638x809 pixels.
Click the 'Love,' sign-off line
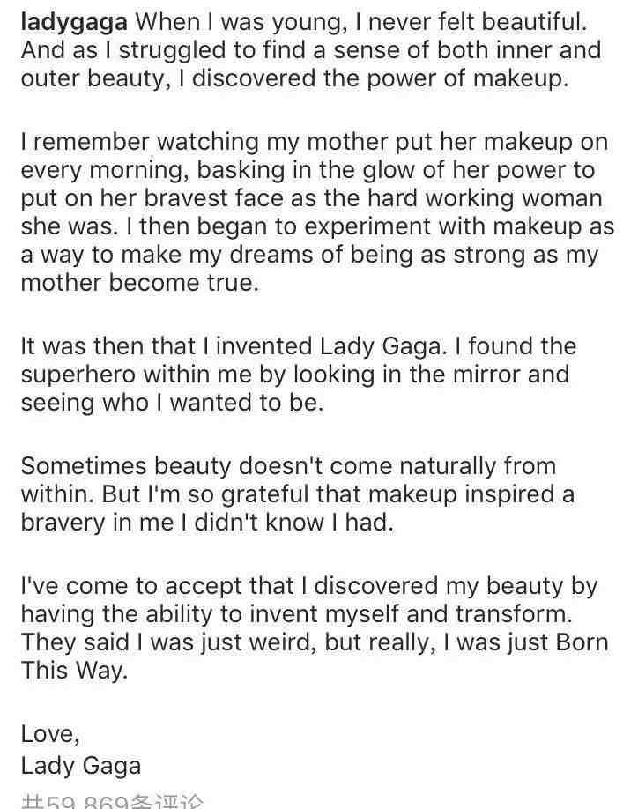[50, 734]
